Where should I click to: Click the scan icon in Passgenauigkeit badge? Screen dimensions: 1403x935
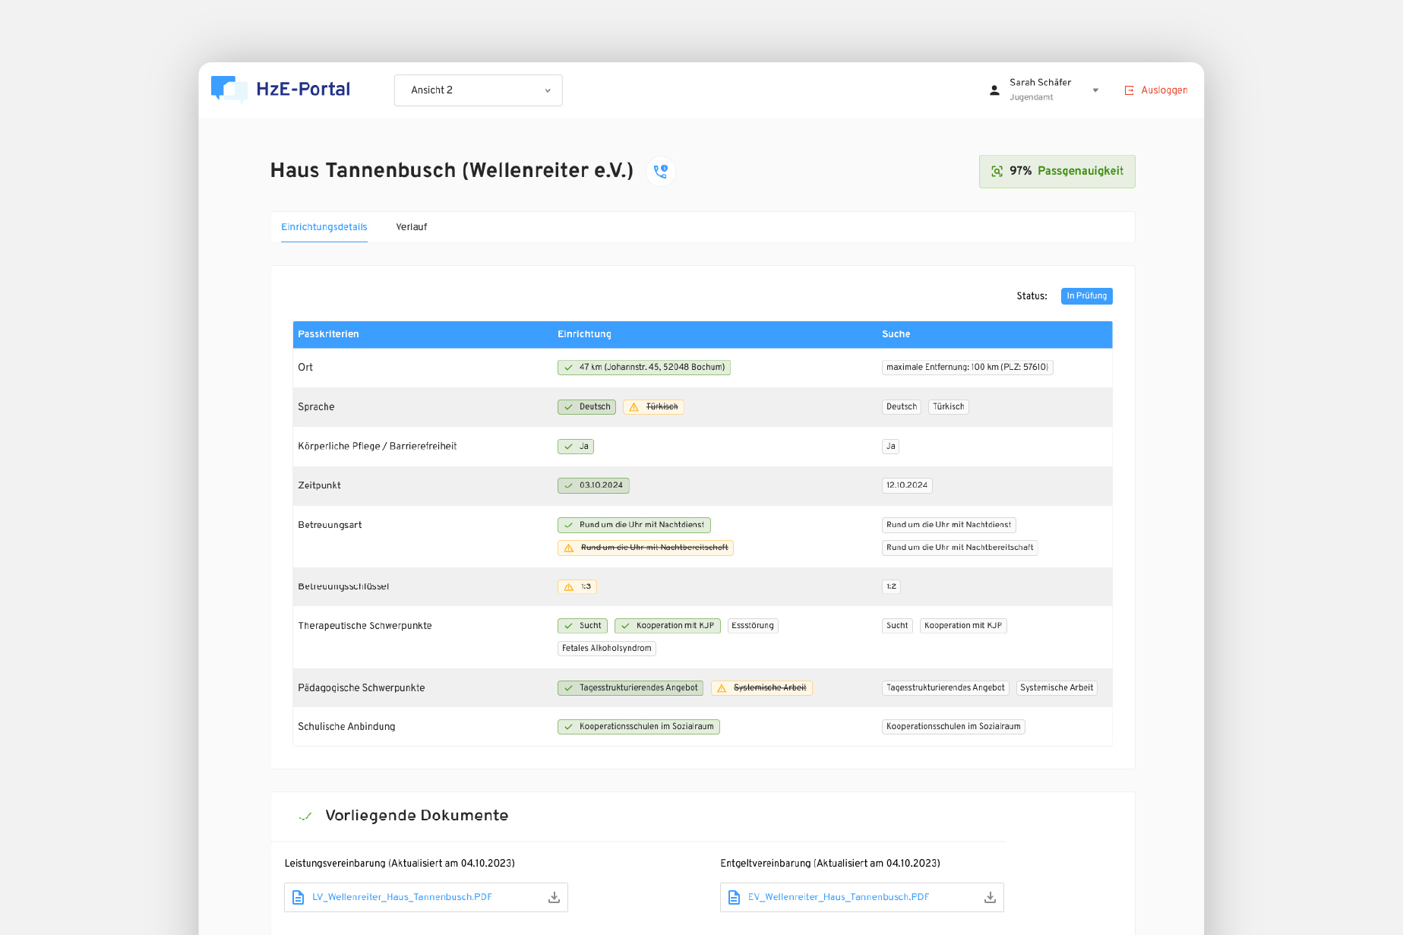(997, 172)
